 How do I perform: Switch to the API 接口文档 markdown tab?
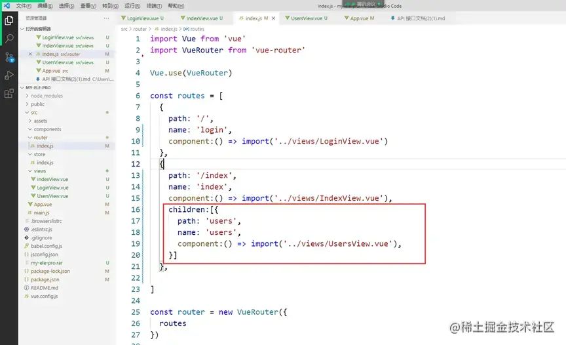[421, 18]
